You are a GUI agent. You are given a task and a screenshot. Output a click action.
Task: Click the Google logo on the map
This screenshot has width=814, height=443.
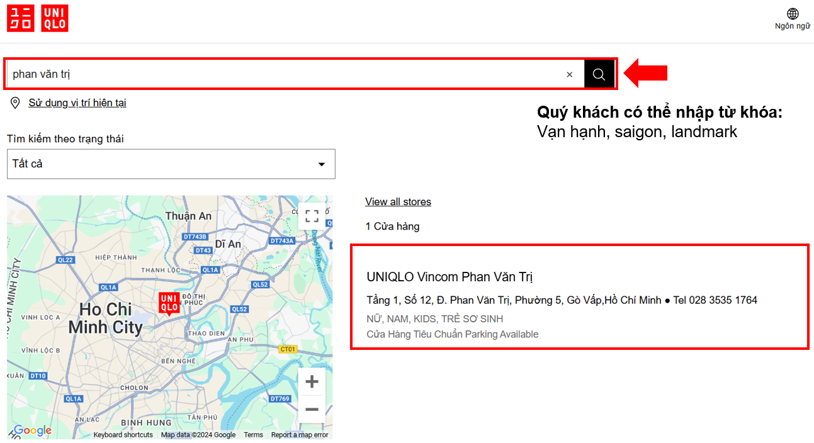[x=32, y=430]
